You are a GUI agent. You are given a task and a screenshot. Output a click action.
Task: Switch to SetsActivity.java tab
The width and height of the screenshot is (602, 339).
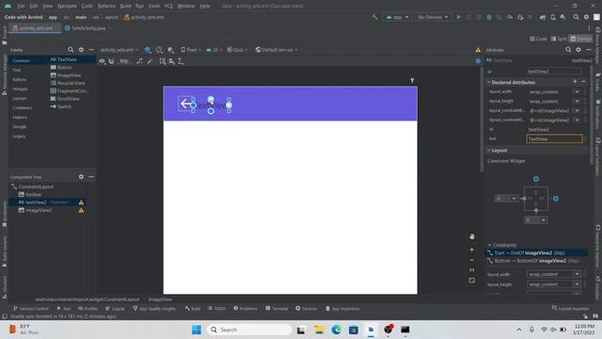pos(88,28)
